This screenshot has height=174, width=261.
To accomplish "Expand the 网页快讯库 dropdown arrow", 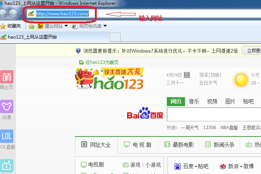I will click(105, 26).
